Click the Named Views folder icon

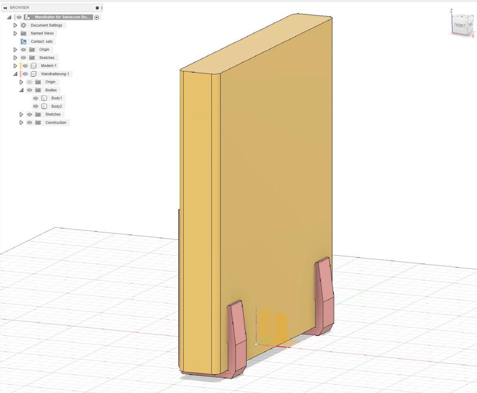pyautogui.click(x=23, y=33)
